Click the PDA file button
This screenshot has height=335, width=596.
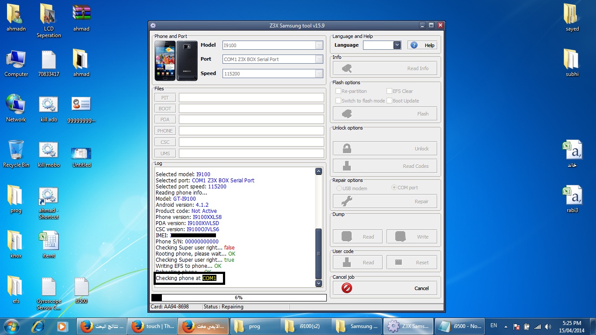click(x=165, y=119)
